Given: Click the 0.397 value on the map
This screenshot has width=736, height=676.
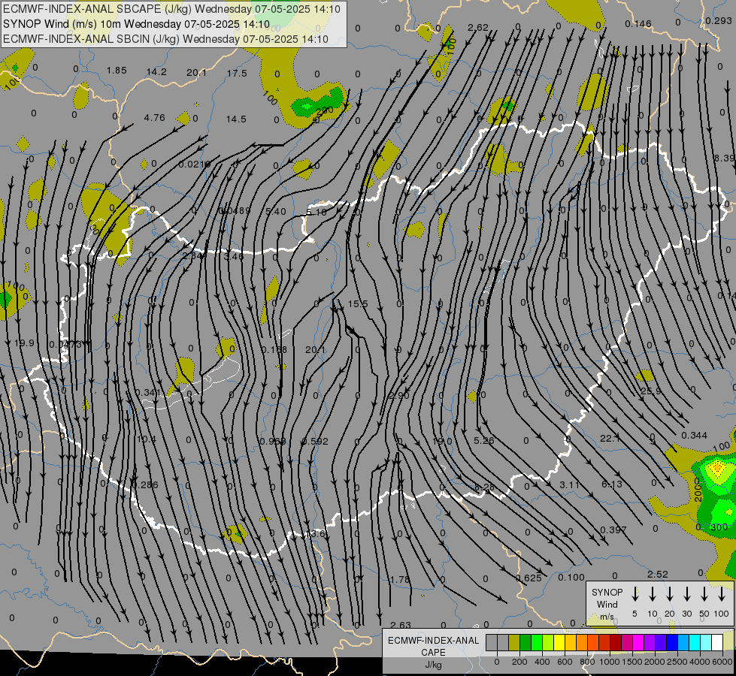Looking at the screenshot, I should tap(613, 530).
